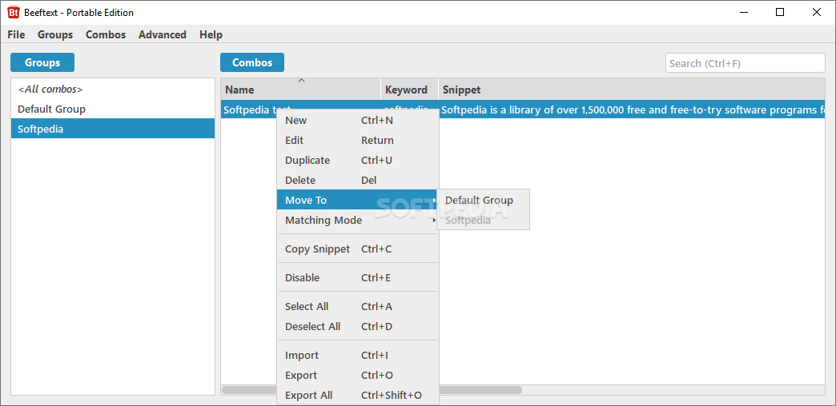Close the Beeftext window

pyautogui.click(x=816, y=12)
